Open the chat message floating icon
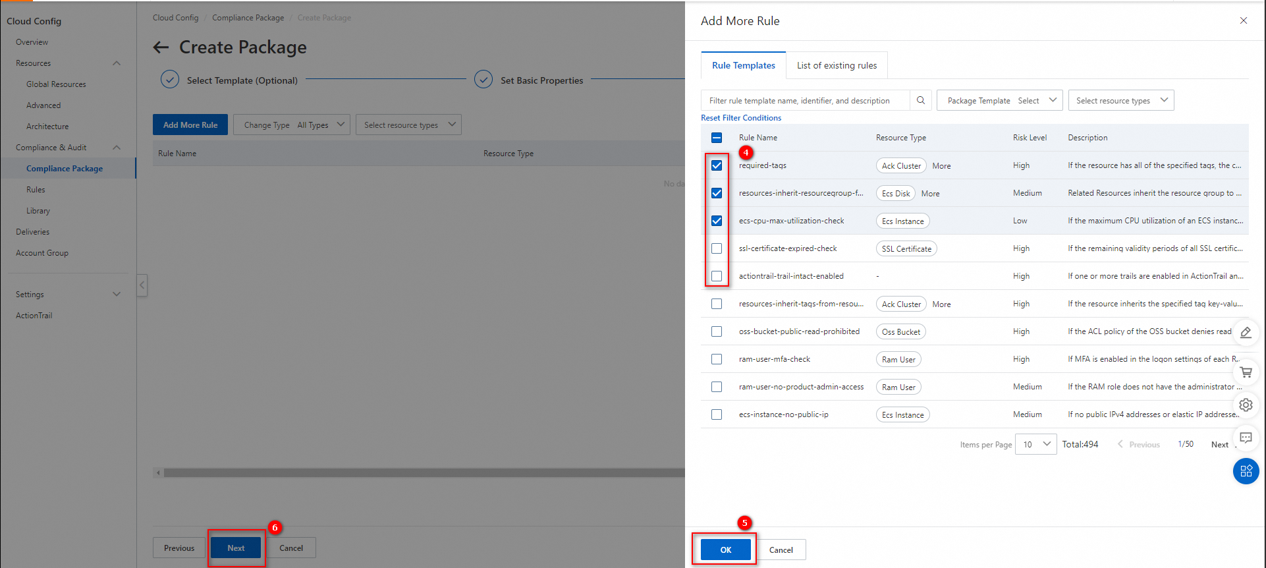This screenshot has height=568, width=1266. (x=1246, y=438)
